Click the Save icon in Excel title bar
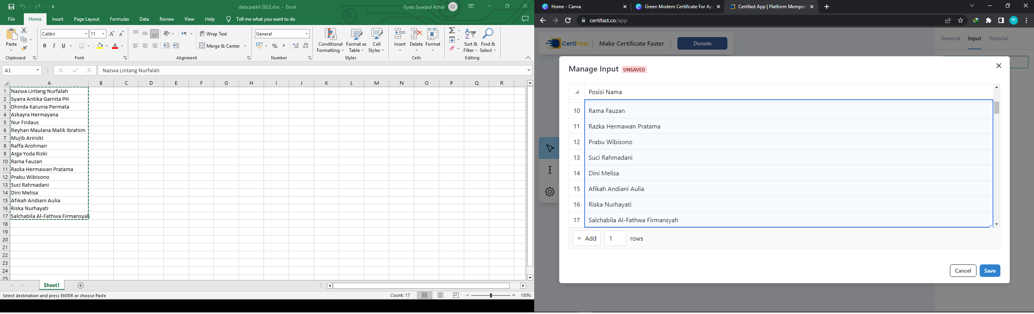 point(11,7)
